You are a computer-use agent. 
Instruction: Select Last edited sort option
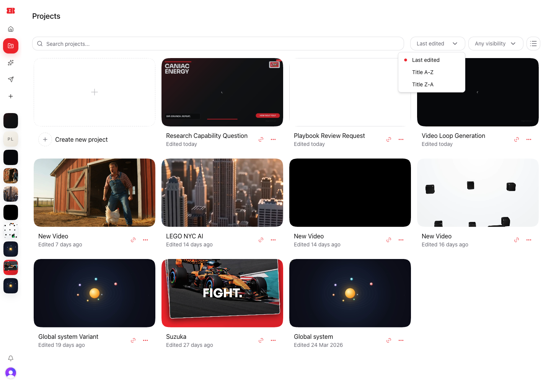[x=432, y=60]
